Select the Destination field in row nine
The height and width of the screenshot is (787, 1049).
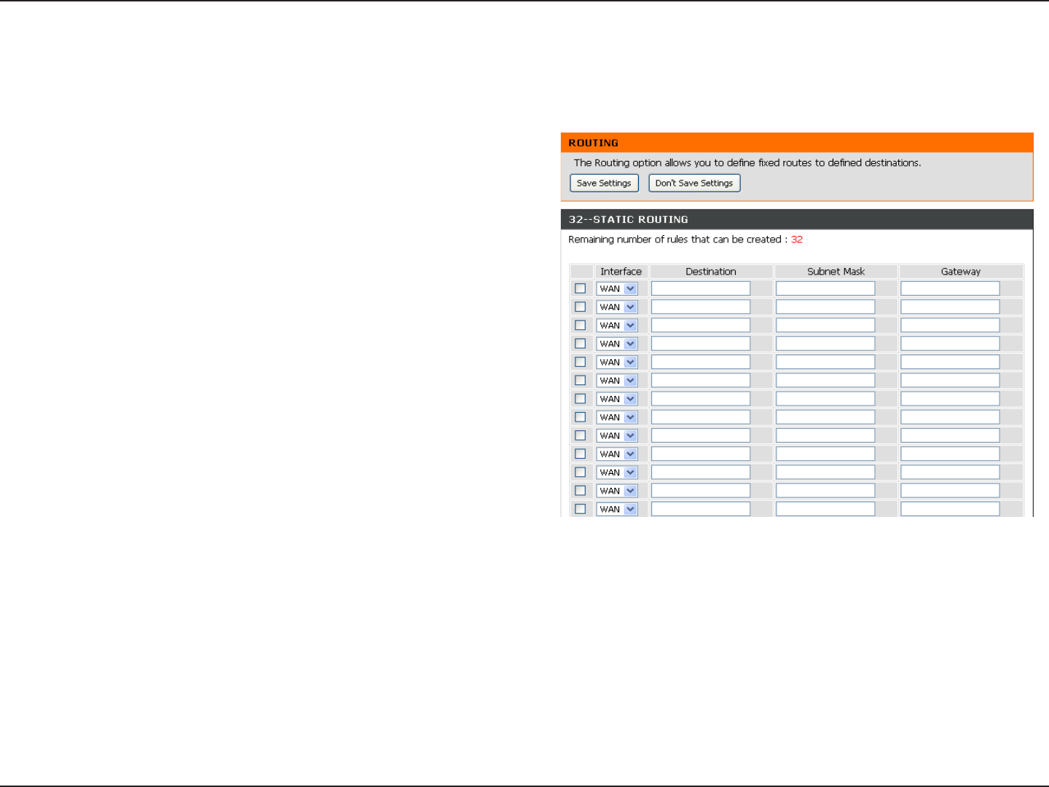[x=701, y=435]
